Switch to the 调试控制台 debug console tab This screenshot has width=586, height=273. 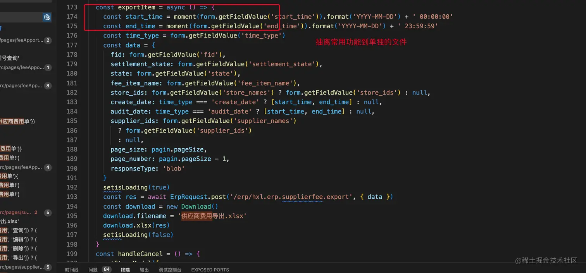point(170,270)
